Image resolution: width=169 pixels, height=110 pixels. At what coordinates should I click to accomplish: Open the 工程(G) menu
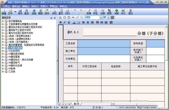coord(6,6)
